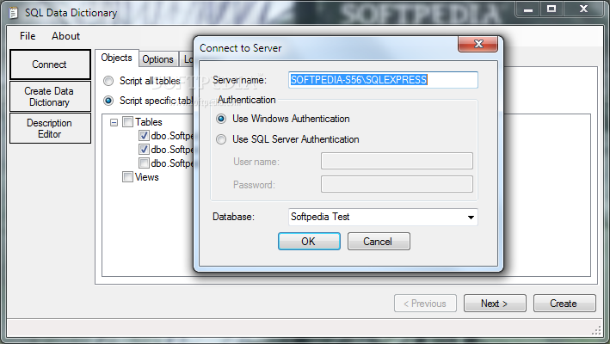Click the window's corner sizing grip
Viewport: 610px width, 344px height.
pos(596,331)
